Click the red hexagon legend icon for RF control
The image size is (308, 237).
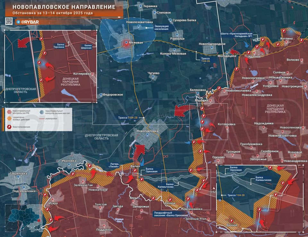pos(9,112)
